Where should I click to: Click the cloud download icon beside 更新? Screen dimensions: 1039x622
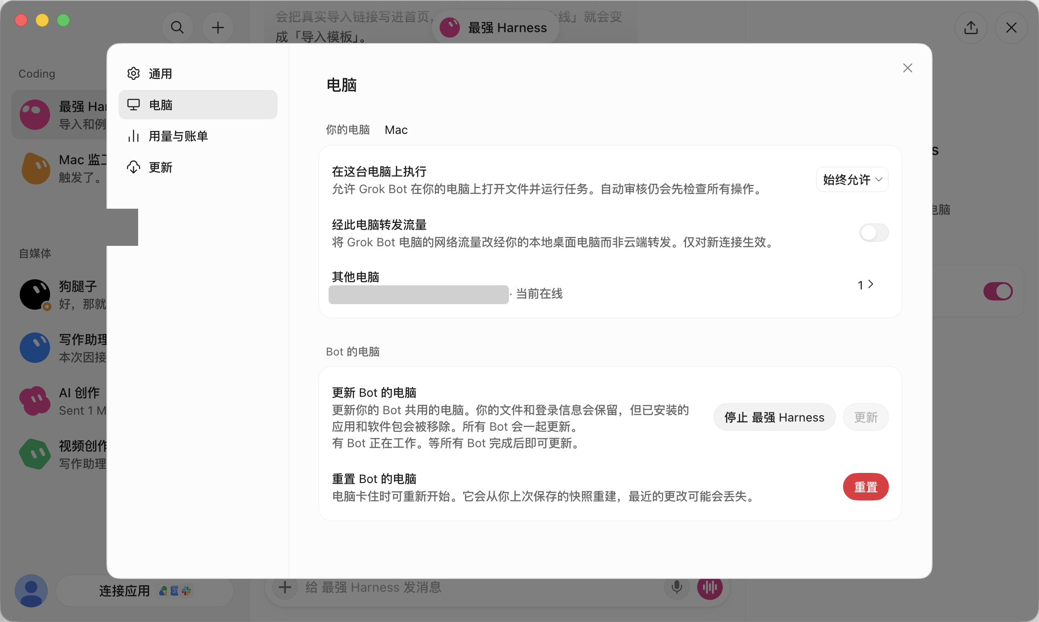pos(134,167)
